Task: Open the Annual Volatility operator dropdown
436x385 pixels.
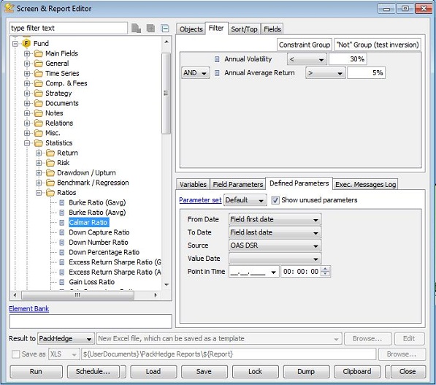Action: (307, 59)
